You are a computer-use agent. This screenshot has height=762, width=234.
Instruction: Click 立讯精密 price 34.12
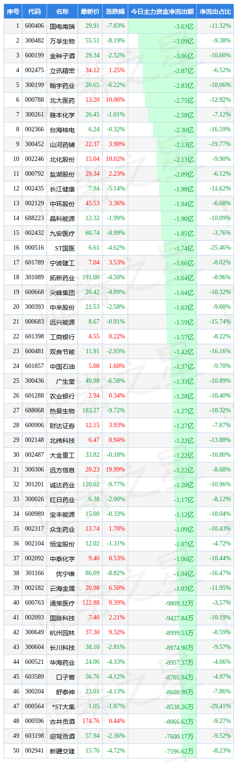(92, 70)
